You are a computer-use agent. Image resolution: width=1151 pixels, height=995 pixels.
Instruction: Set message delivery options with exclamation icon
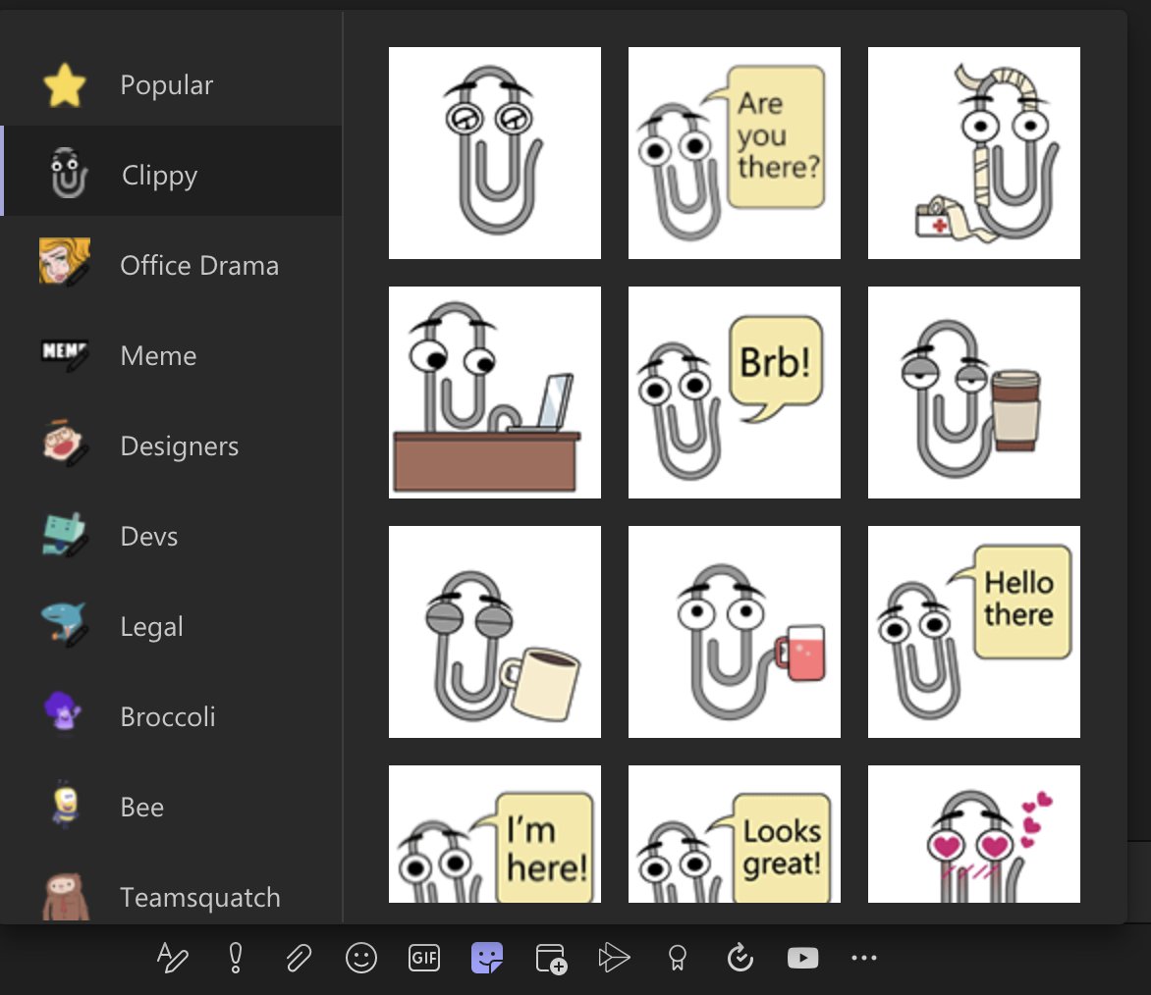236,958
